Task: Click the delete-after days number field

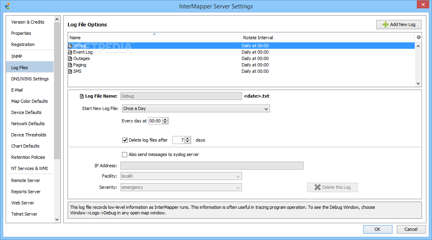Action: coord(178,140)
